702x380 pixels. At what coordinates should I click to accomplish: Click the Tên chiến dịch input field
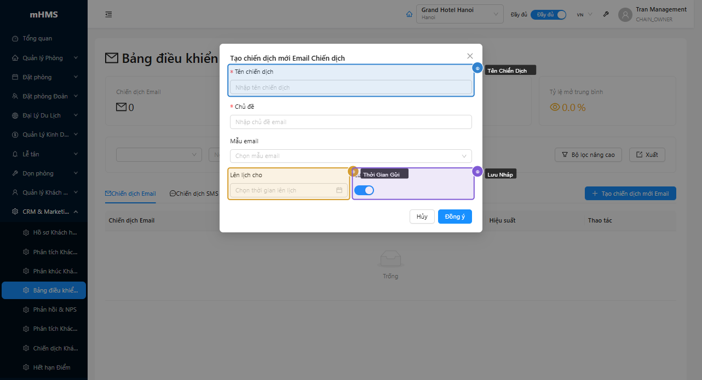(x=350, y=87)
